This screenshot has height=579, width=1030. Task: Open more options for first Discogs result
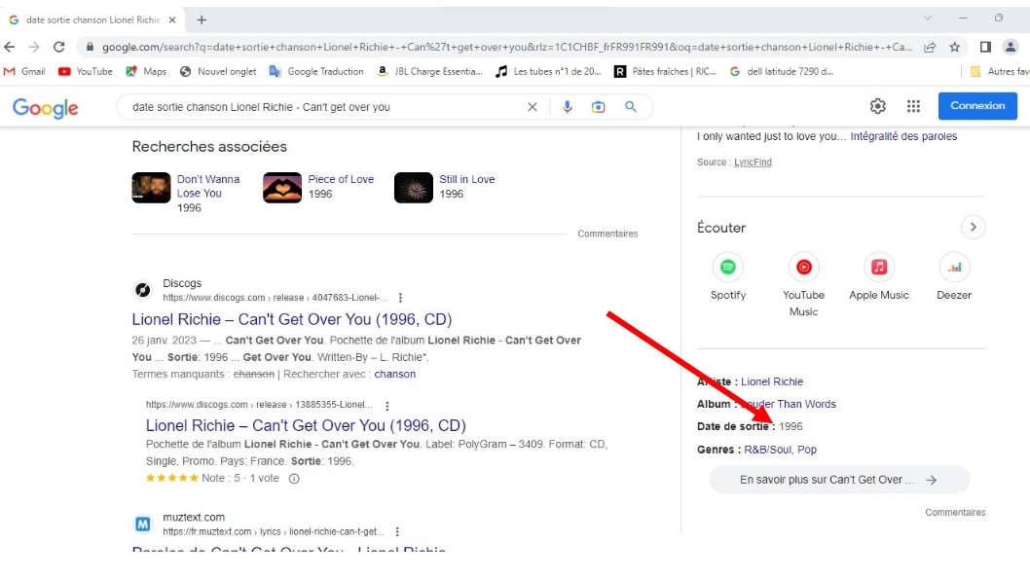point(400,298)
